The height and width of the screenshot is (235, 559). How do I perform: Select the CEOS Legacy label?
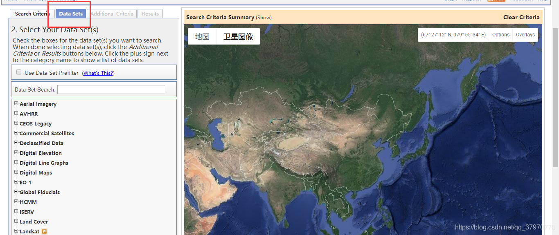click(36, 123)
